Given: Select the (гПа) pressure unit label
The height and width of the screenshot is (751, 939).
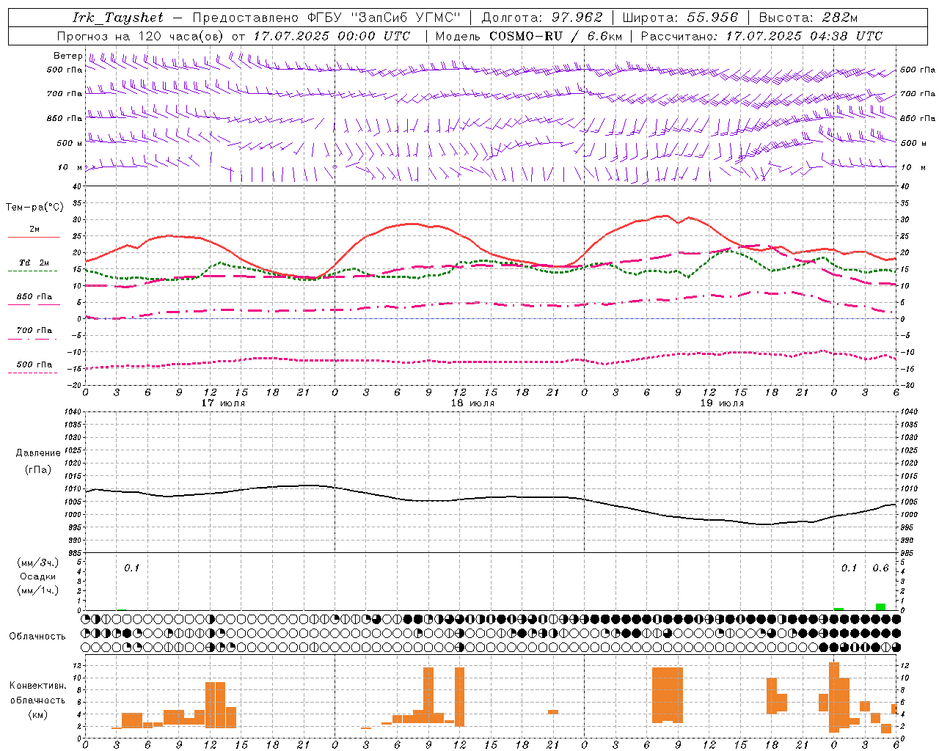Looking at the screenshot, I should click(x=38, y=469).
